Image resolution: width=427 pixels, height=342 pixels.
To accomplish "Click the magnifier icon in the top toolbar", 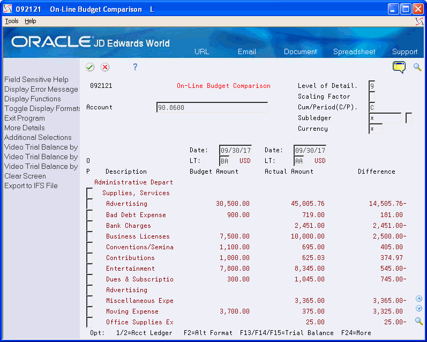I will coord(417,67).
